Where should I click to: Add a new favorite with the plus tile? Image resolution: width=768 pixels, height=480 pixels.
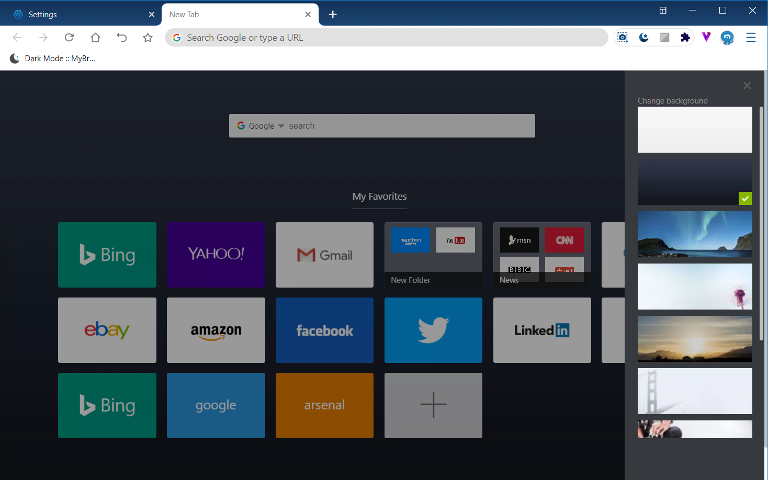point(433,405)
